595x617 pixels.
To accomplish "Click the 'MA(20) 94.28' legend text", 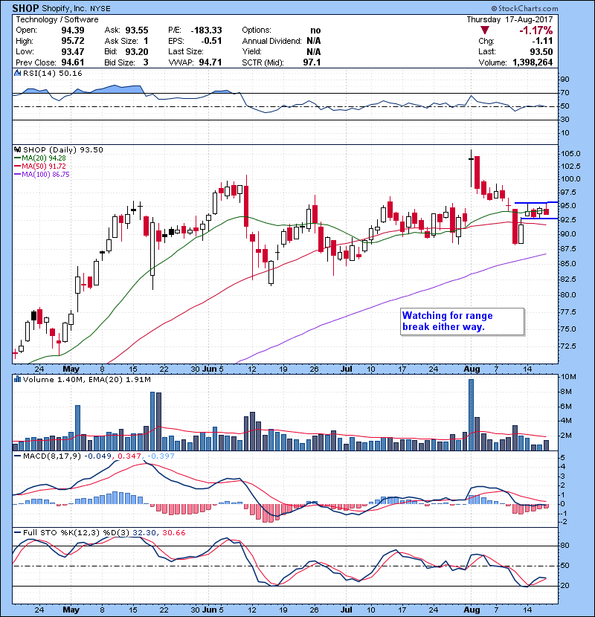I will click(44, 158).
